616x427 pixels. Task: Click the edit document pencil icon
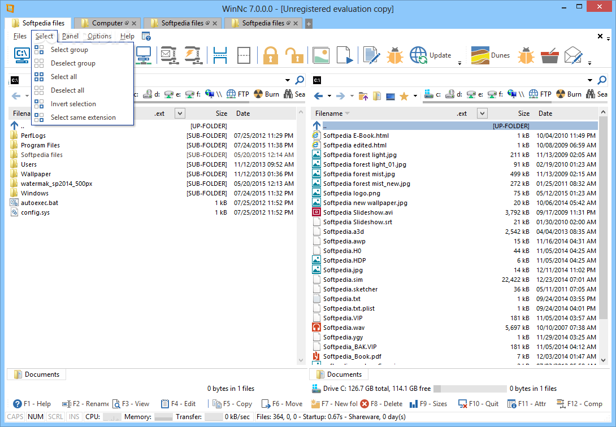click(x=371, y=55)
